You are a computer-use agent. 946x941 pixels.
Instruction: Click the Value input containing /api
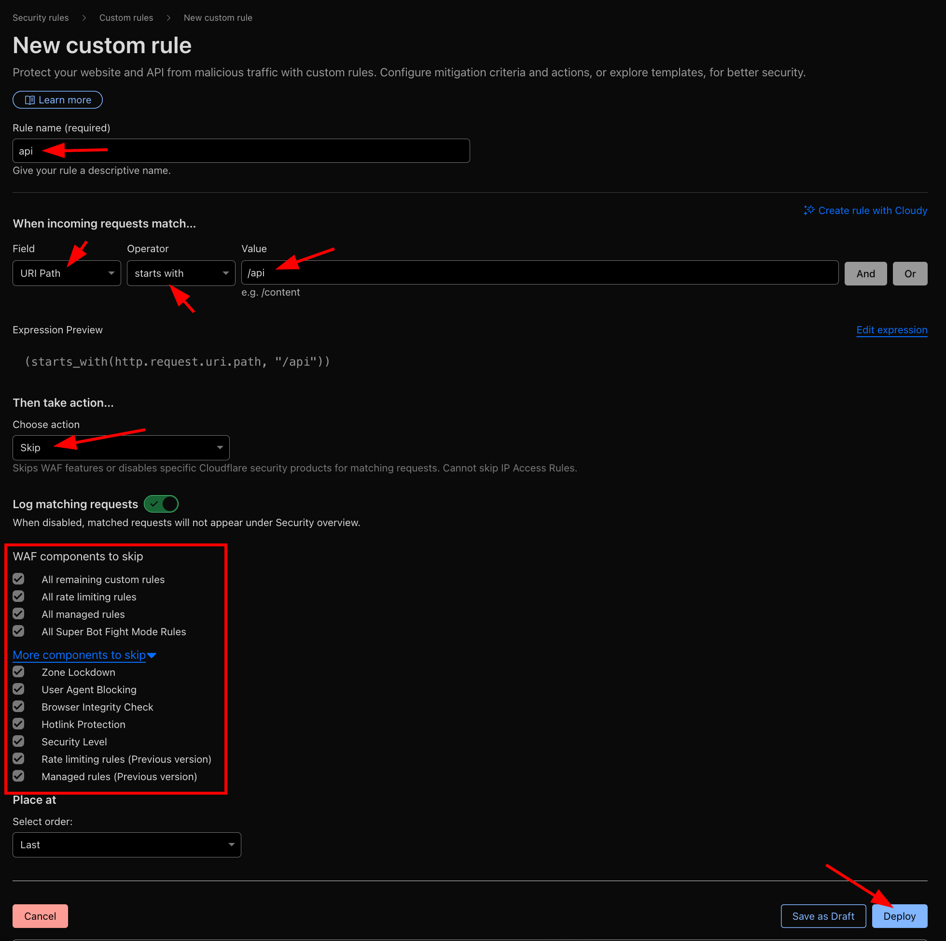pos(539,272)
